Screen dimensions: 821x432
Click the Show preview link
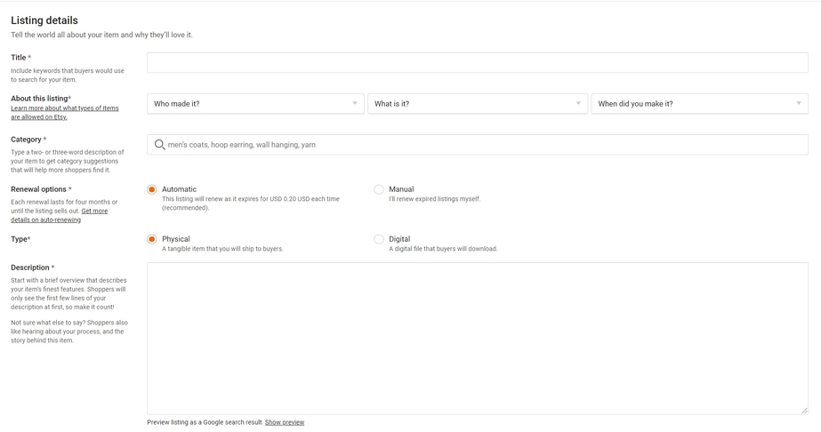[x=285, y=422]
